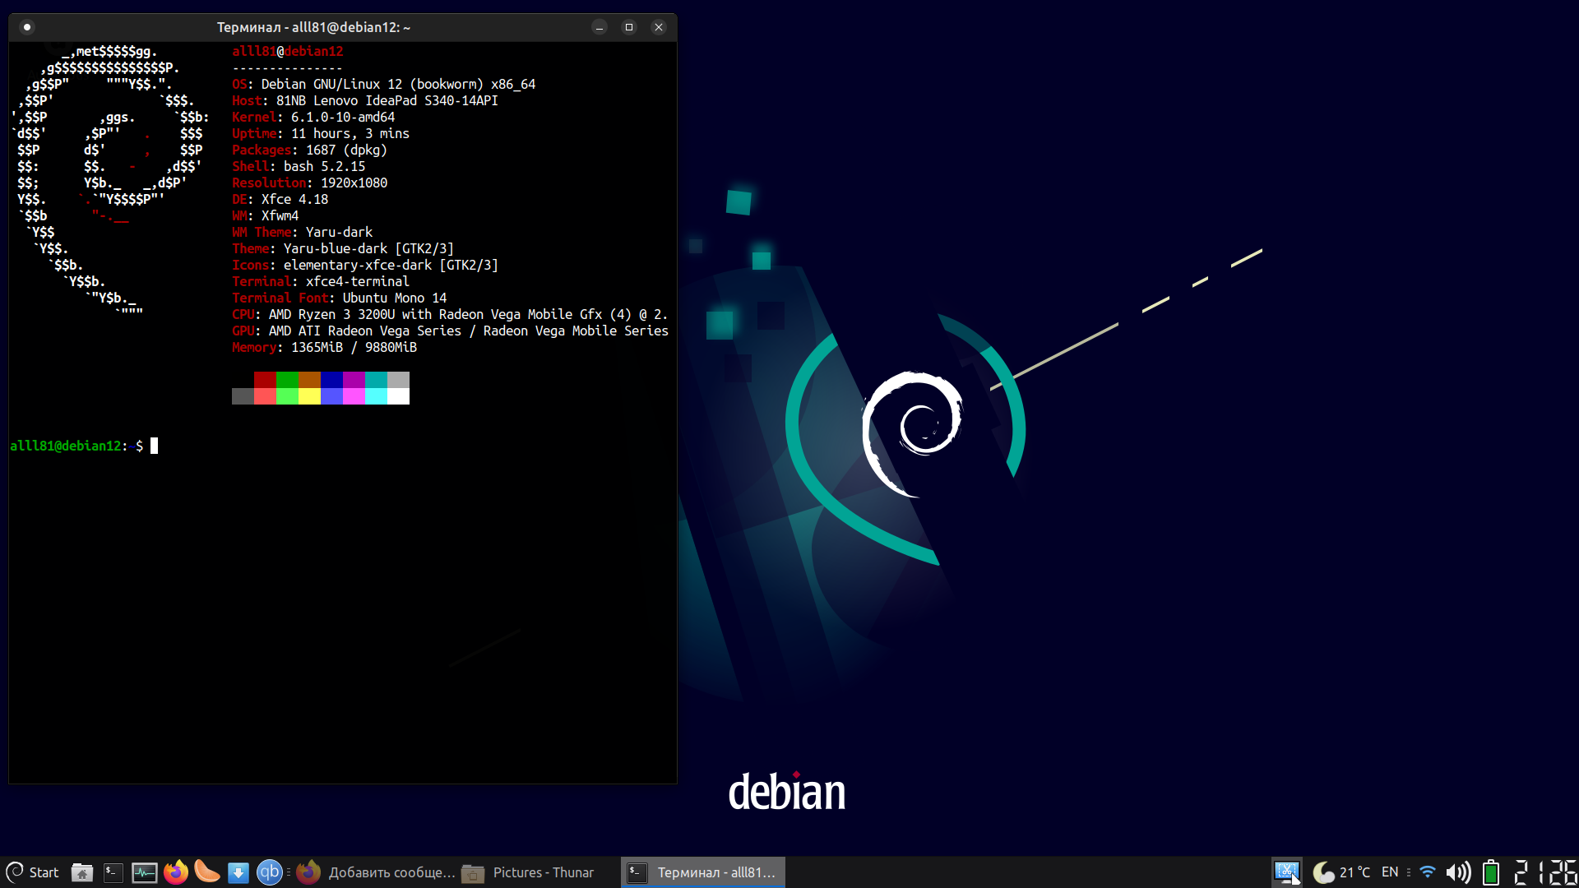Screen dimensions: 1579x888
Task: Open the Start menu with Debian swirl
Action: tap(33, 872)
